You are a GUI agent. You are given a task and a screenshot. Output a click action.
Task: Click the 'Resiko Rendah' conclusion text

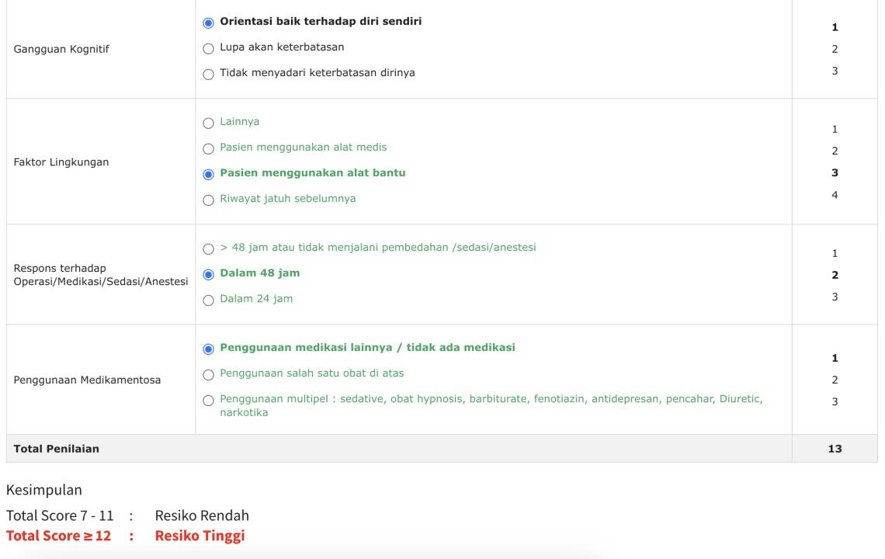coord(202,516)
